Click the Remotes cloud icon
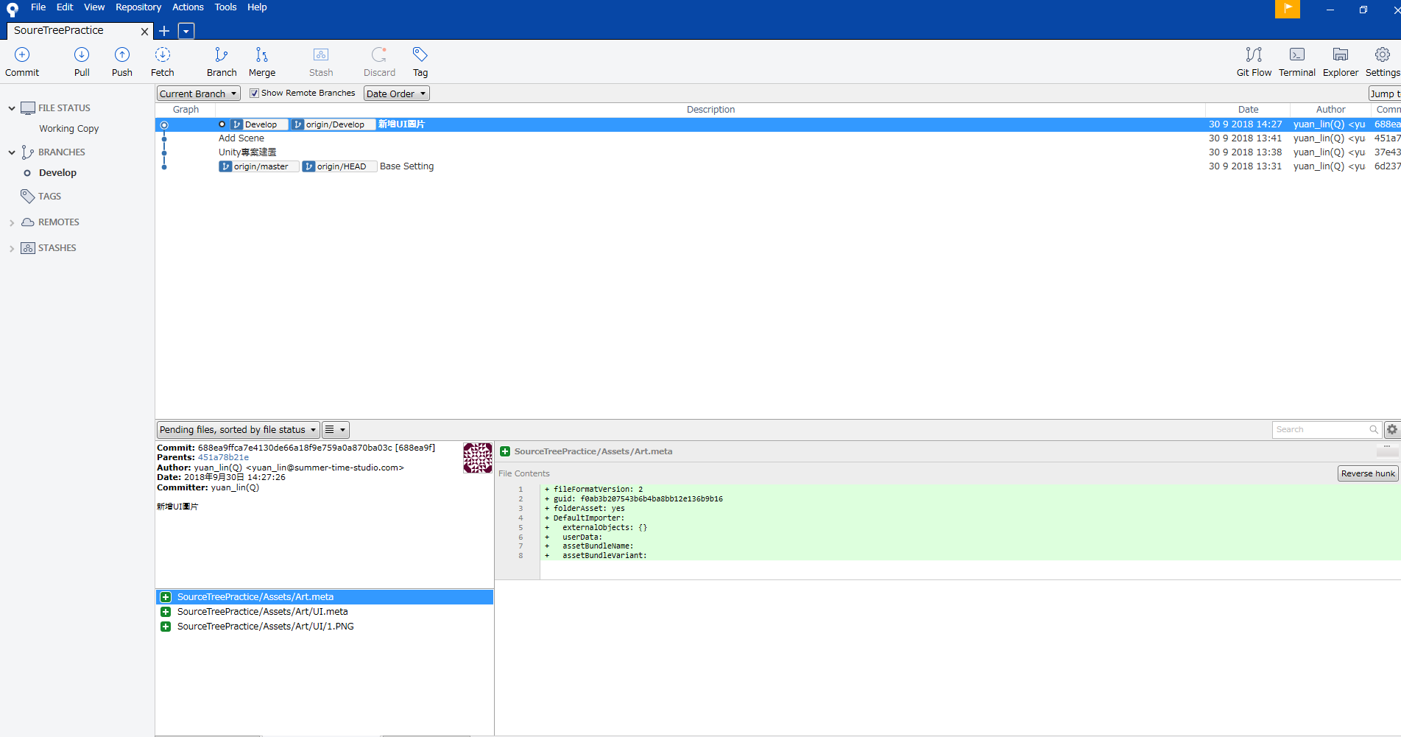1401x737 pixels. click(28, 222)
